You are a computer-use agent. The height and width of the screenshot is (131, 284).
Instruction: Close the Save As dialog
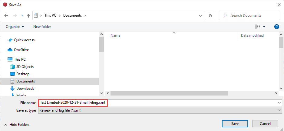pyautogui.click(x=279, y=5)
